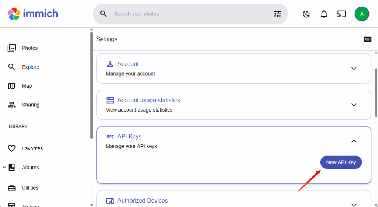Screen dimensions: 378x207
Task: Open the notifications bell
Action: coord(324,14)
